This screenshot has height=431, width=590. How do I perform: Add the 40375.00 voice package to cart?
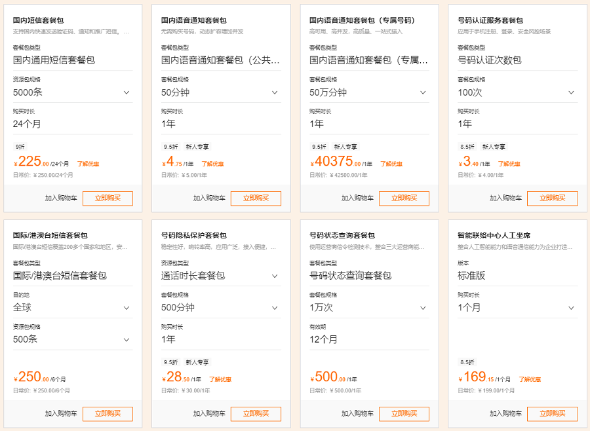click(357, 198)
